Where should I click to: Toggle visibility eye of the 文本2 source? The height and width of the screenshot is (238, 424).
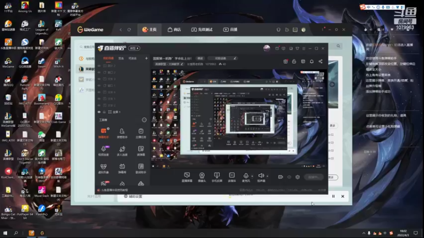point(99,105)
